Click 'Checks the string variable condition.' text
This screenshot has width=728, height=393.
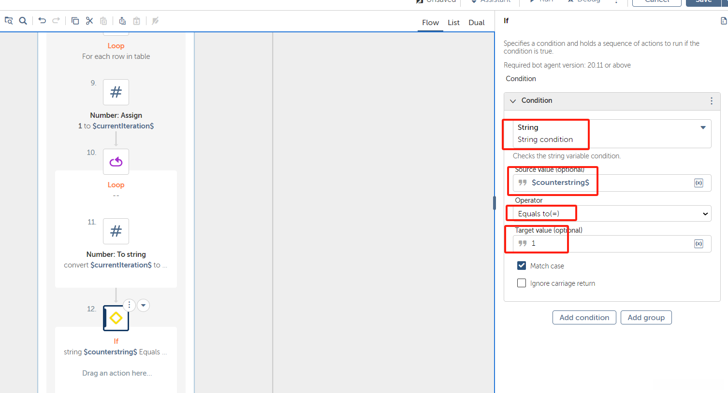point(567,156)
